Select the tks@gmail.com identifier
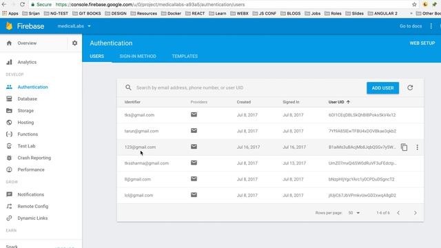The height and width of the screenshot is (248, 441). coord(139,115)
